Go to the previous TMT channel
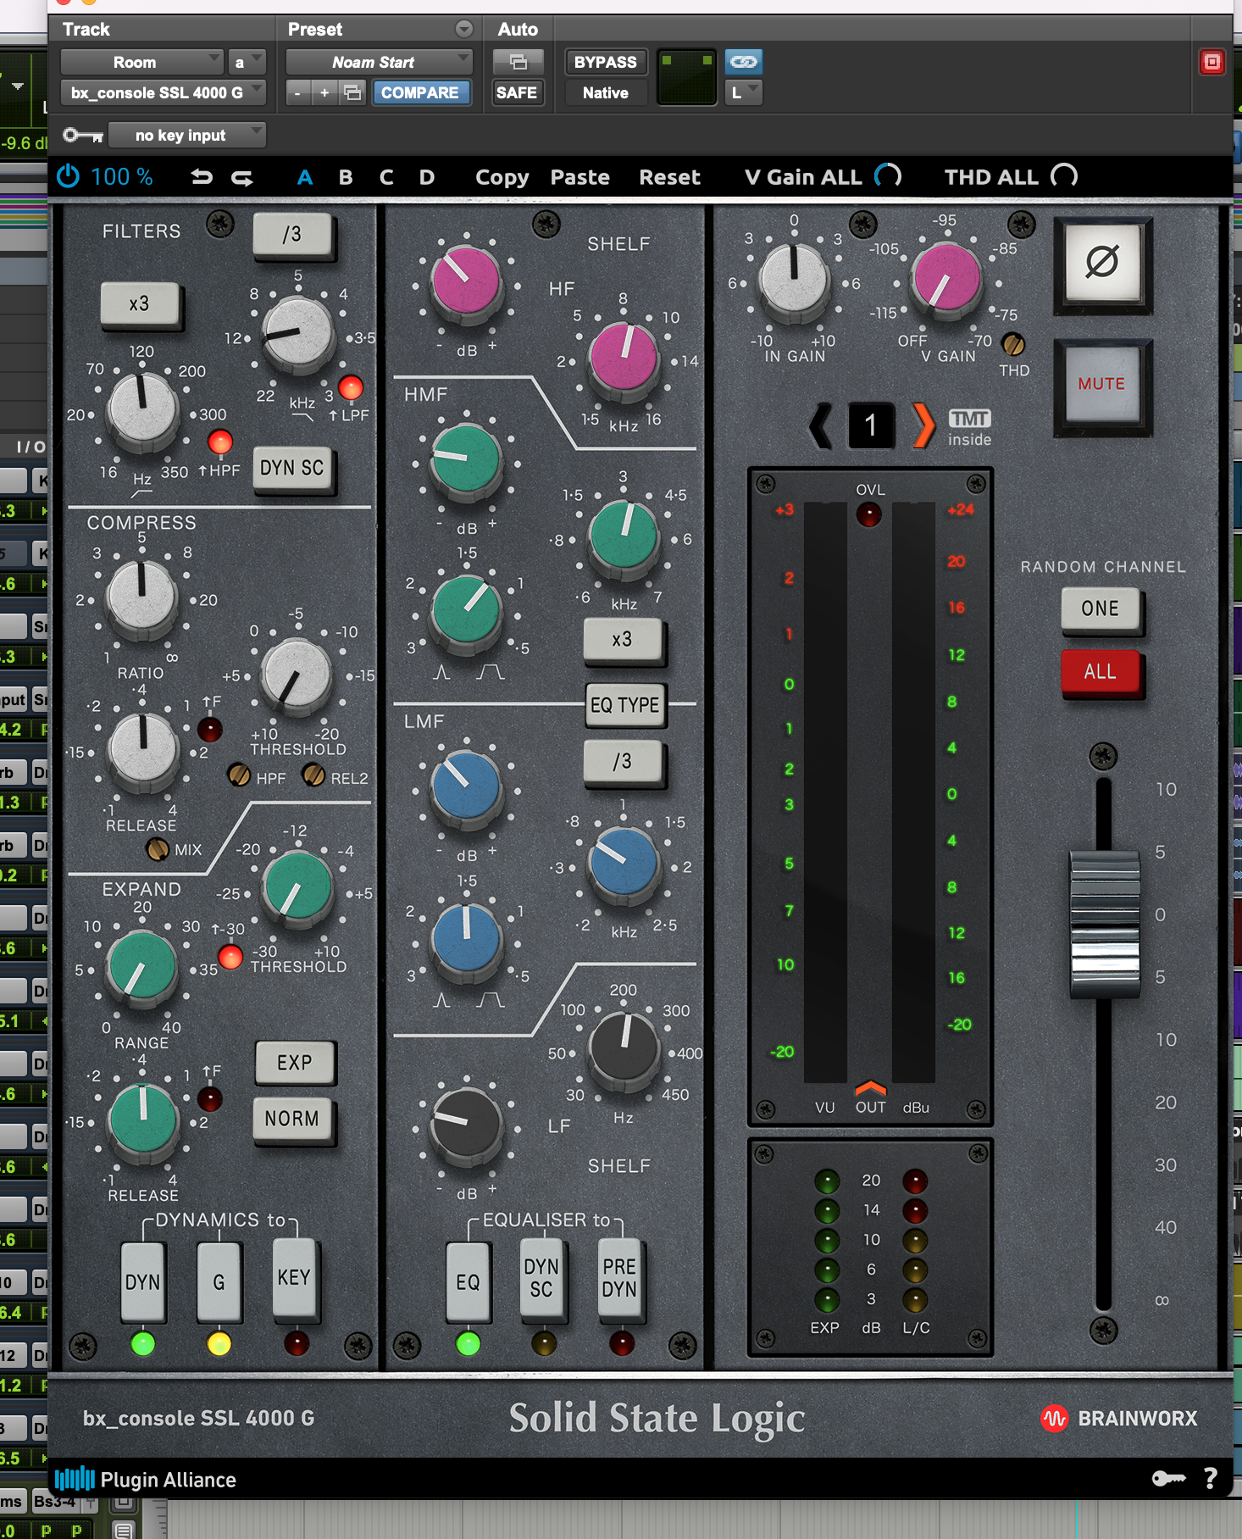The height and width of the screenshot is (1539, 1242). pos(821,425)
